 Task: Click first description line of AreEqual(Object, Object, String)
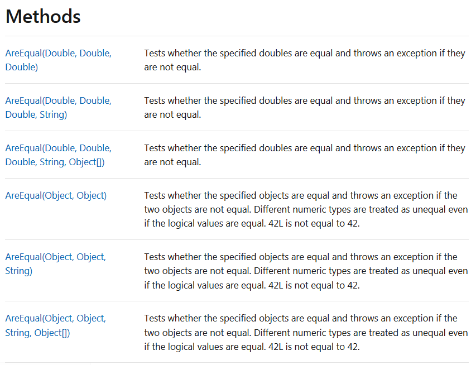[x=301, y=257]
